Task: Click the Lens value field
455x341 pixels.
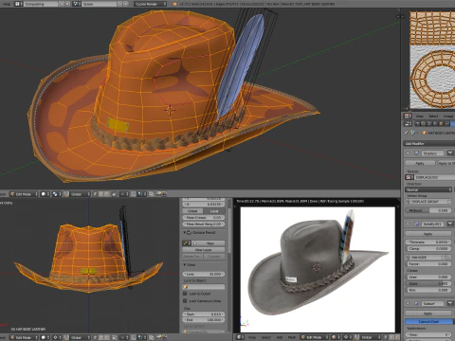Action: click(204, 274)
